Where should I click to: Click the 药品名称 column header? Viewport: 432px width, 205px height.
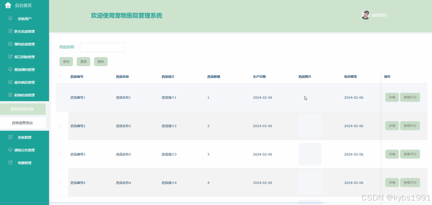[123, 77]
